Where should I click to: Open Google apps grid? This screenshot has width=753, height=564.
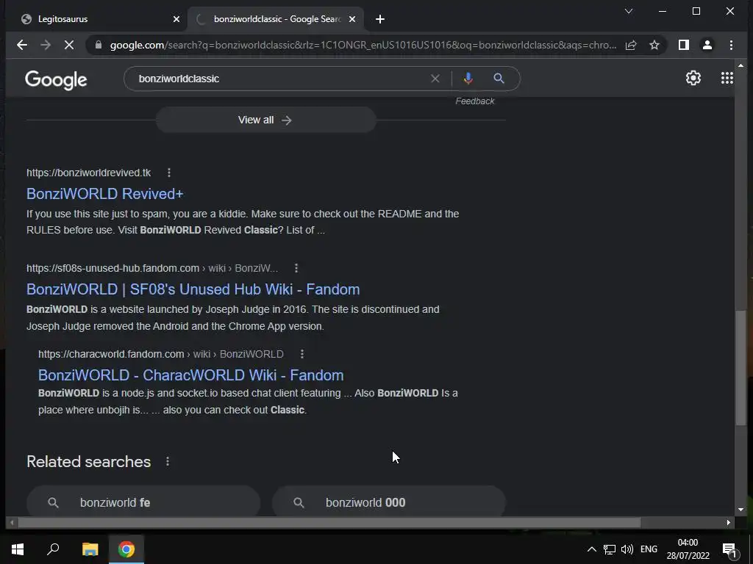point(727,78)
